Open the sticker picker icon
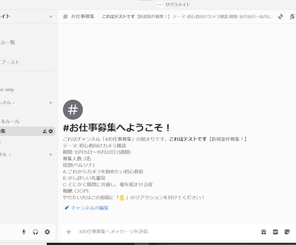This screenshot has height=245, width=296. [x=287, y=231]
